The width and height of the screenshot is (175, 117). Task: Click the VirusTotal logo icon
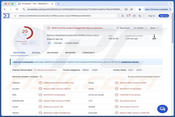[x=6, y=16]
